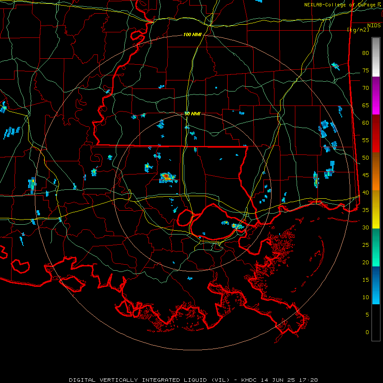Pick the yellow segment of the color bar
383x383 pixels.
point(376,209)
